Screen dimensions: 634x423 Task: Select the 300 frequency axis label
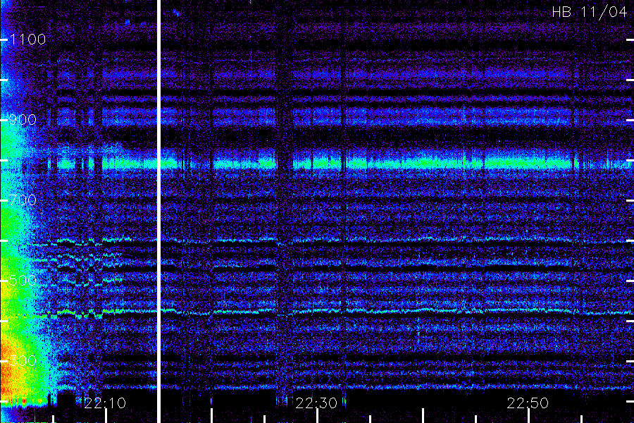[x=23, y=360]
